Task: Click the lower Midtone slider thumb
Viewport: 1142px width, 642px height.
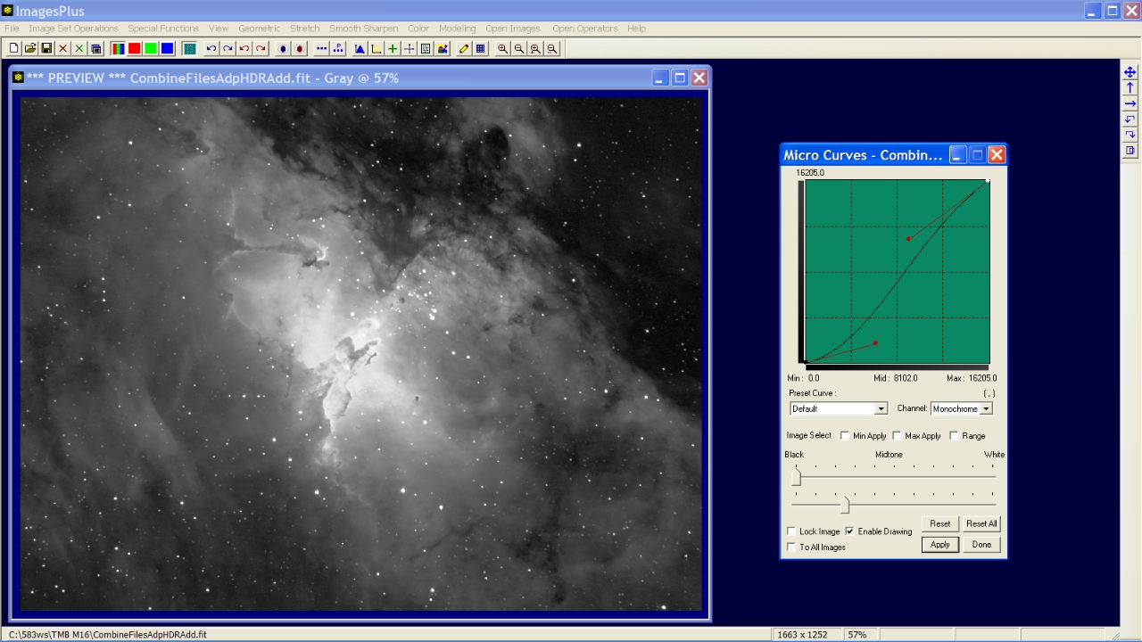Action: click(x=845, y=506)
